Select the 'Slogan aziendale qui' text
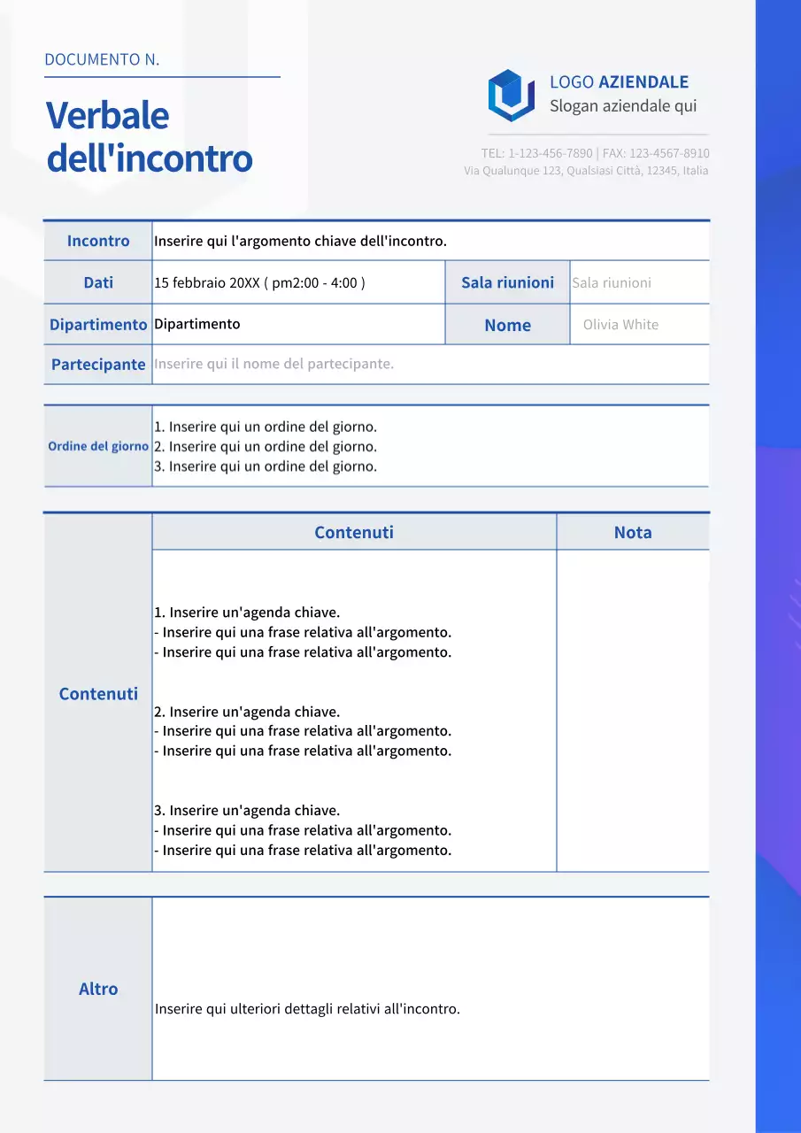The width and height of the screenshot is (801, 1133). tap(622, 106)
